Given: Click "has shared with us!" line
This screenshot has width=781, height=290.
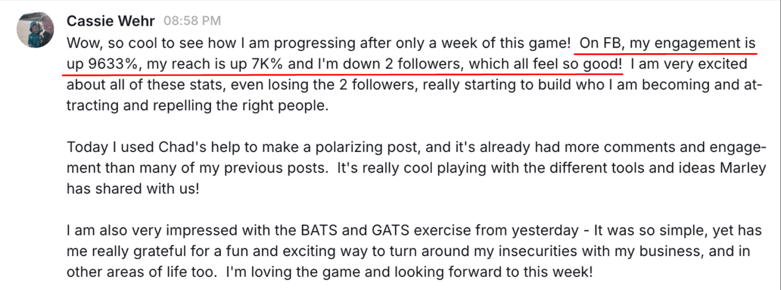Looking at the screenshot, I should click(x=133, y=189).
